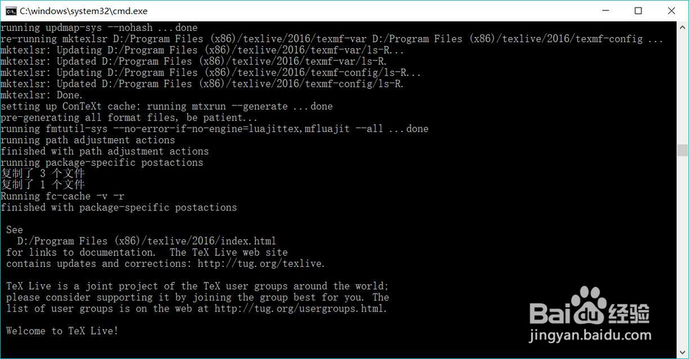This screenshot has height=359, width=689.
Task: Click the "mktexlsr: Done." output line
Action: (x=41, y=95)
